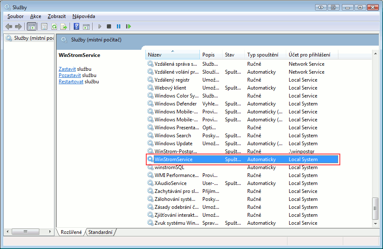Select the Vzdálená správa s... service row
This screenshot has width=383, height=249.
pos(242,64)
